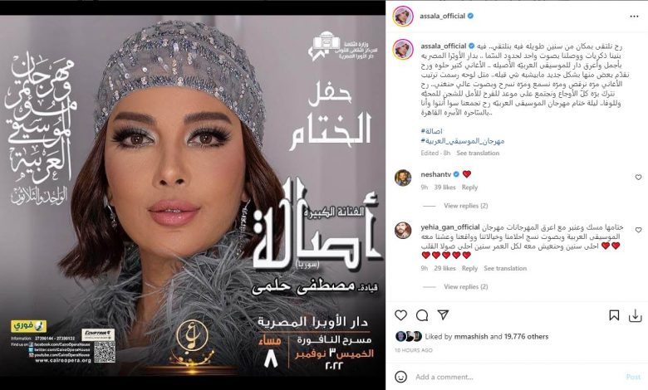Image resolution: width=648 pixels, height=390 pixels.
Task: Save the post with bookmark icon
Action: click(614, 315)
